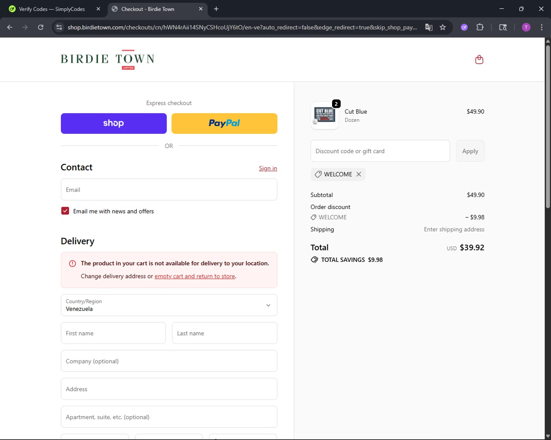Open a new browser tab
The image size is (551, 440).
(x=216, y=9)
